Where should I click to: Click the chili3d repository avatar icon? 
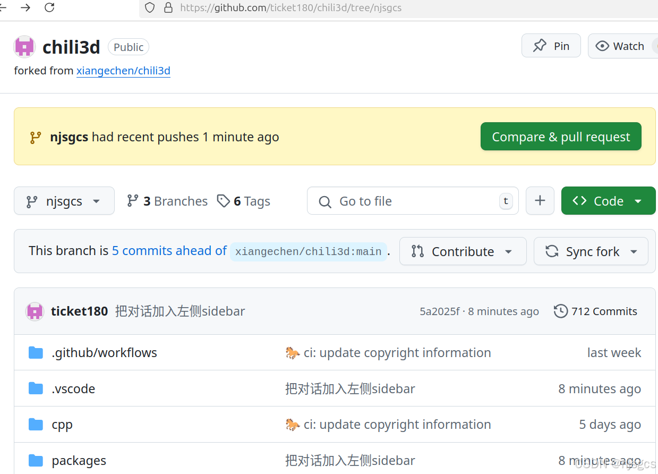[24, 47]
